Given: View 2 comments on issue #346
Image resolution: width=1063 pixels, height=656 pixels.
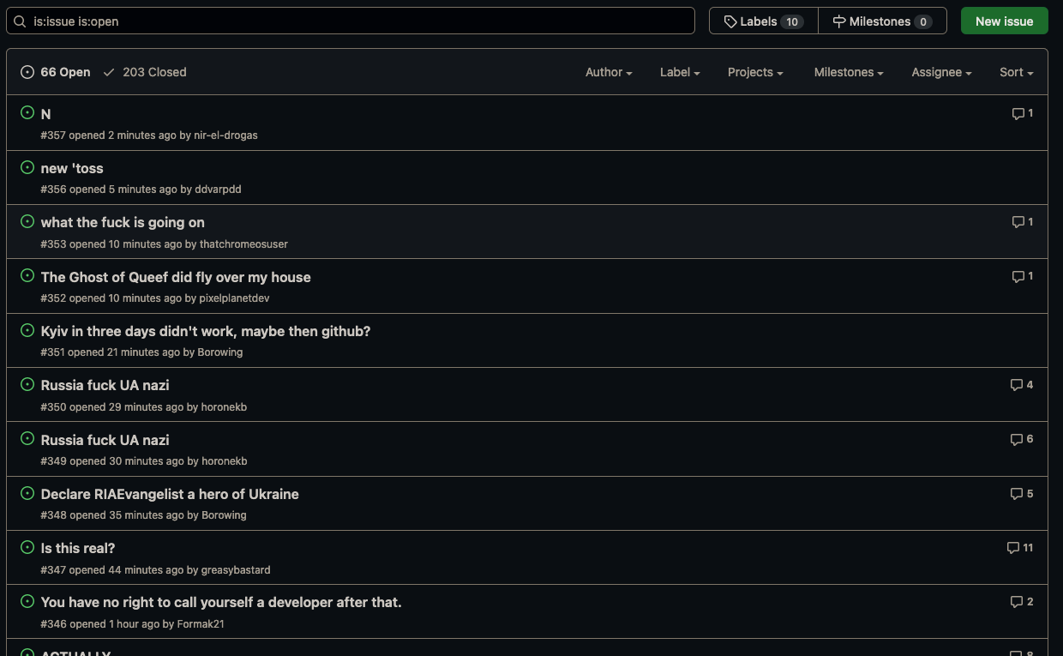Looking at the screenshot, I should tap(1021, 601).
